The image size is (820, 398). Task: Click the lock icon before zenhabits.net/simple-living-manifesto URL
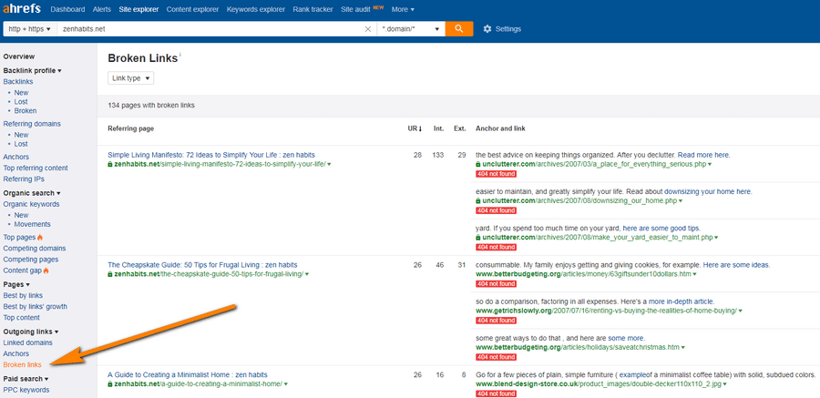pos(110,164)
